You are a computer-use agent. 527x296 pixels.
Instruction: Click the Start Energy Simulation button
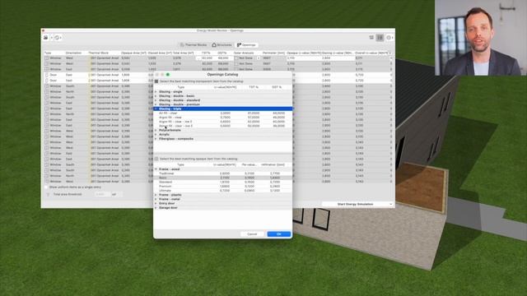(x=355, y=204)
